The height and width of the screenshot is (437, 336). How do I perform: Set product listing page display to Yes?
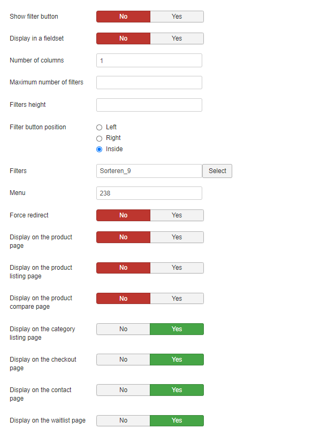coord(177,268)
